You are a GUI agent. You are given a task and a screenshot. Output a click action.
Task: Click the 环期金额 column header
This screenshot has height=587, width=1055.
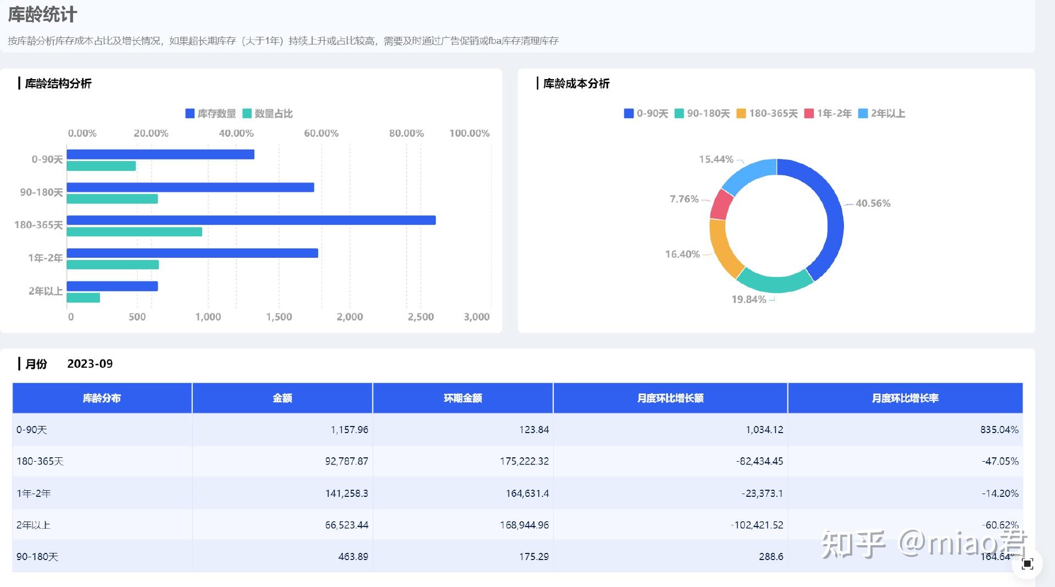click(x=463, y=398)
